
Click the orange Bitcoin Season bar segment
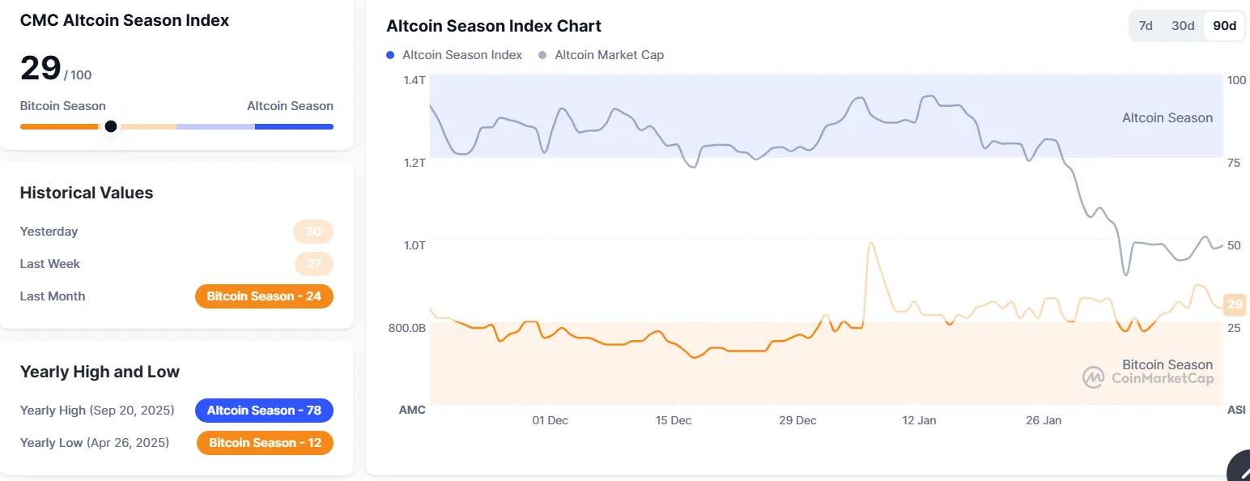click(59, 126)
